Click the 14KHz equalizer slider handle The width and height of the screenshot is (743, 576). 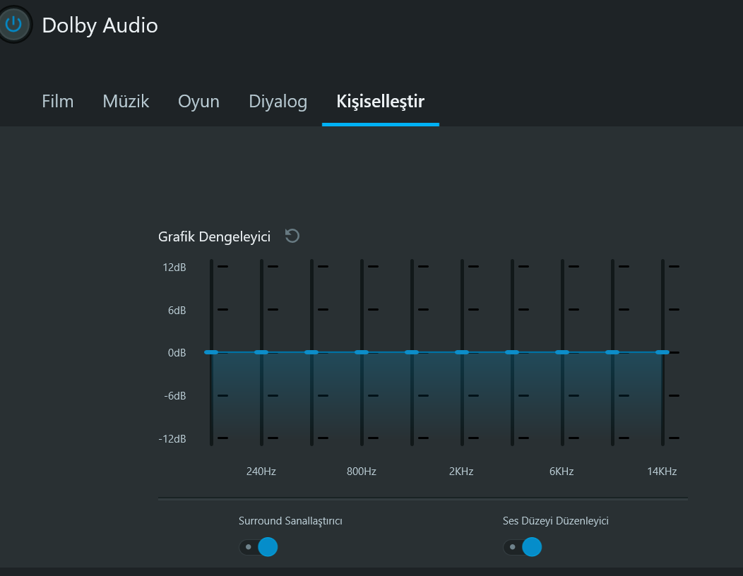(x=662, y=352)
